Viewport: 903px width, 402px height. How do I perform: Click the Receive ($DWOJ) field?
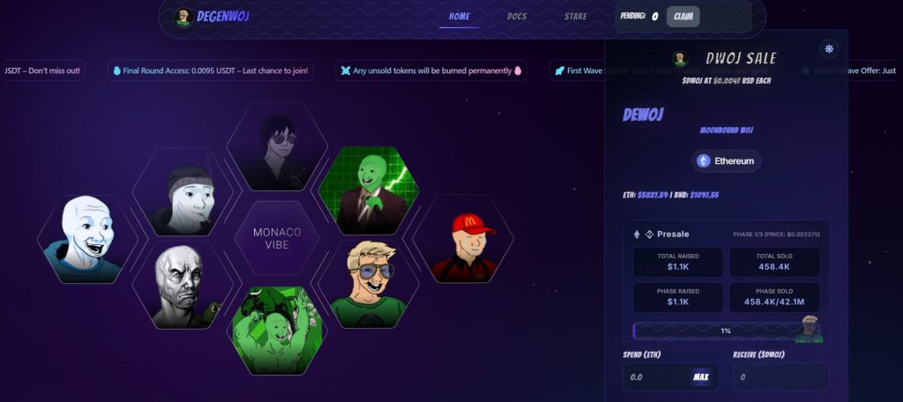(x=781, y=377)
